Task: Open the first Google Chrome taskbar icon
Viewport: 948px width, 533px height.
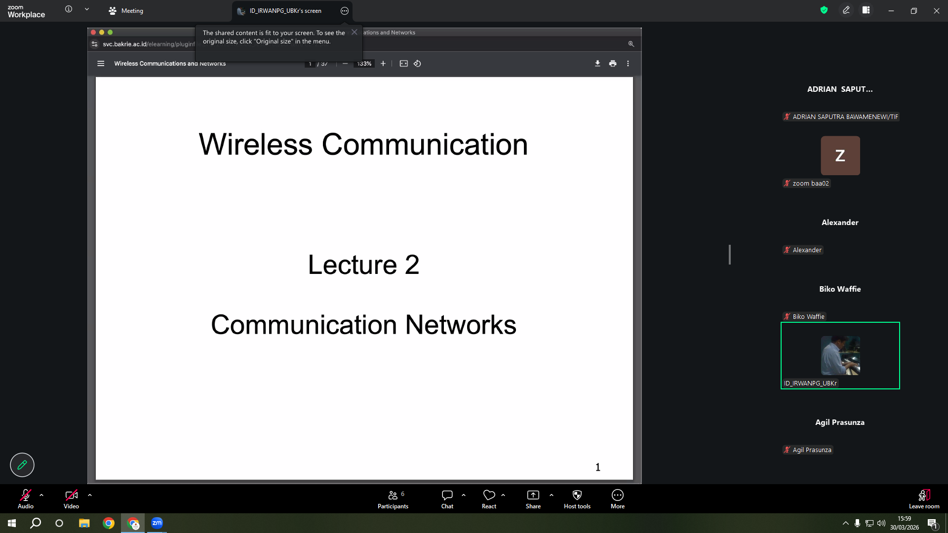Action: pos(109,523)
